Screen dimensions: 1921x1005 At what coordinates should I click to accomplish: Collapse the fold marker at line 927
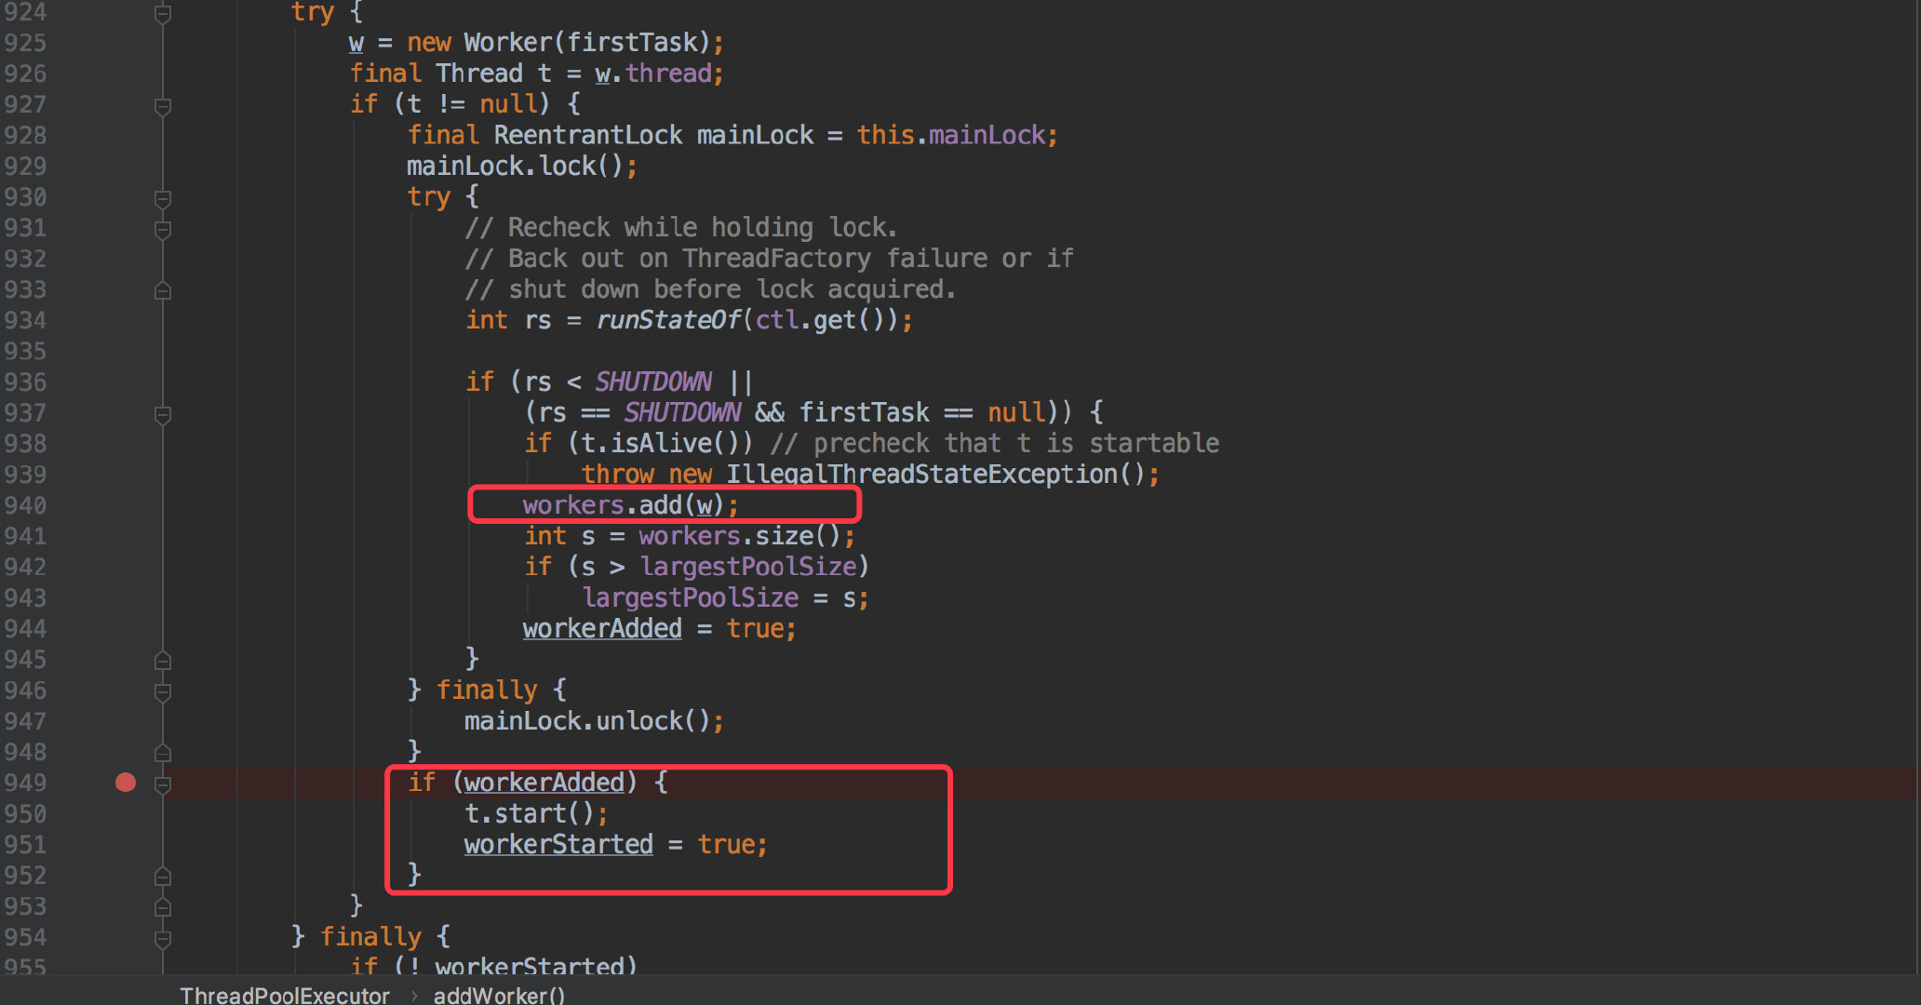point(163,106)
